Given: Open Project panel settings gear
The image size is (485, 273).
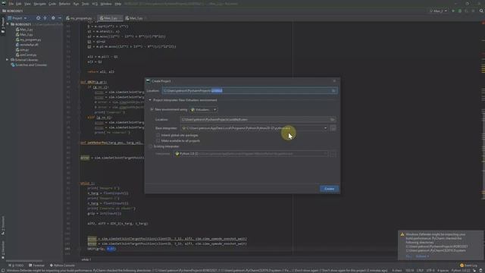Looking at the screenshot, I should coord(53,18).
